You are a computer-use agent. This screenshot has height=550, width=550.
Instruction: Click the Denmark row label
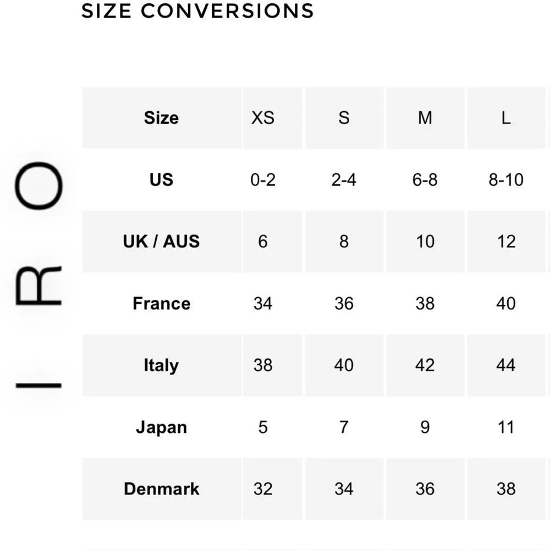click(161, 489)
